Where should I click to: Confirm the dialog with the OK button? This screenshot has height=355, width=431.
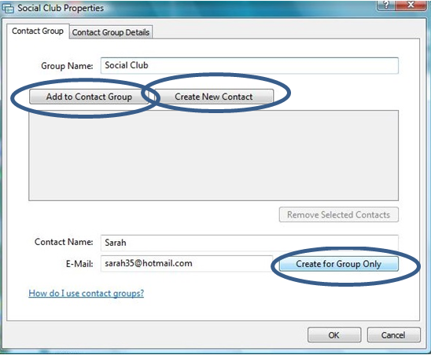[334, 335]
